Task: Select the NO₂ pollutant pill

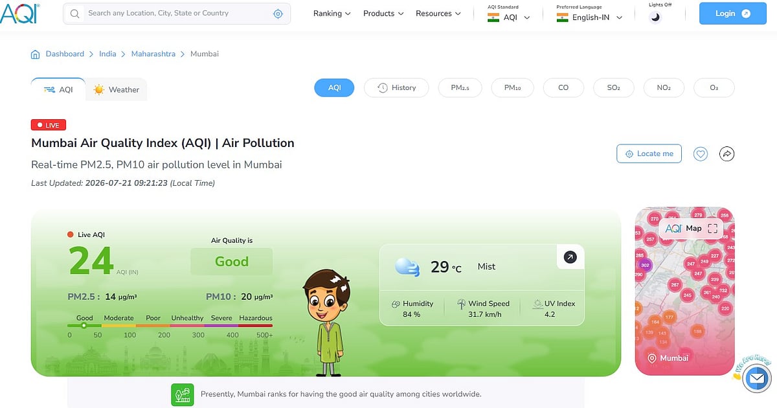Action: click(664, 88)
